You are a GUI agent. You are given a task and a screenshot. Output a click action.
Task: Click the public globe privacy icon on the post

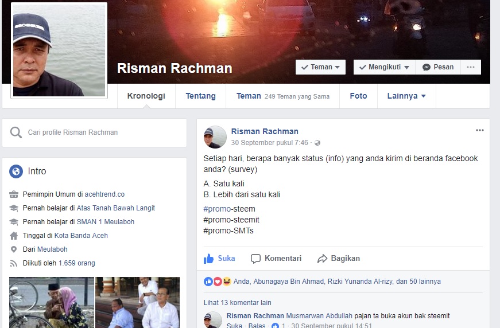317,143
